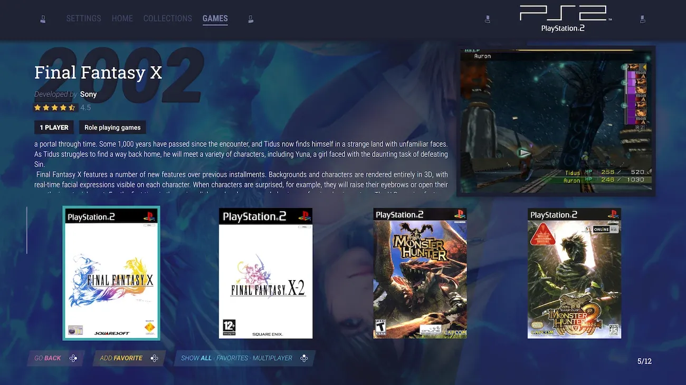Click the Final Fantasy X title
The width and height of the screenshot is (686, 385).
98,73
